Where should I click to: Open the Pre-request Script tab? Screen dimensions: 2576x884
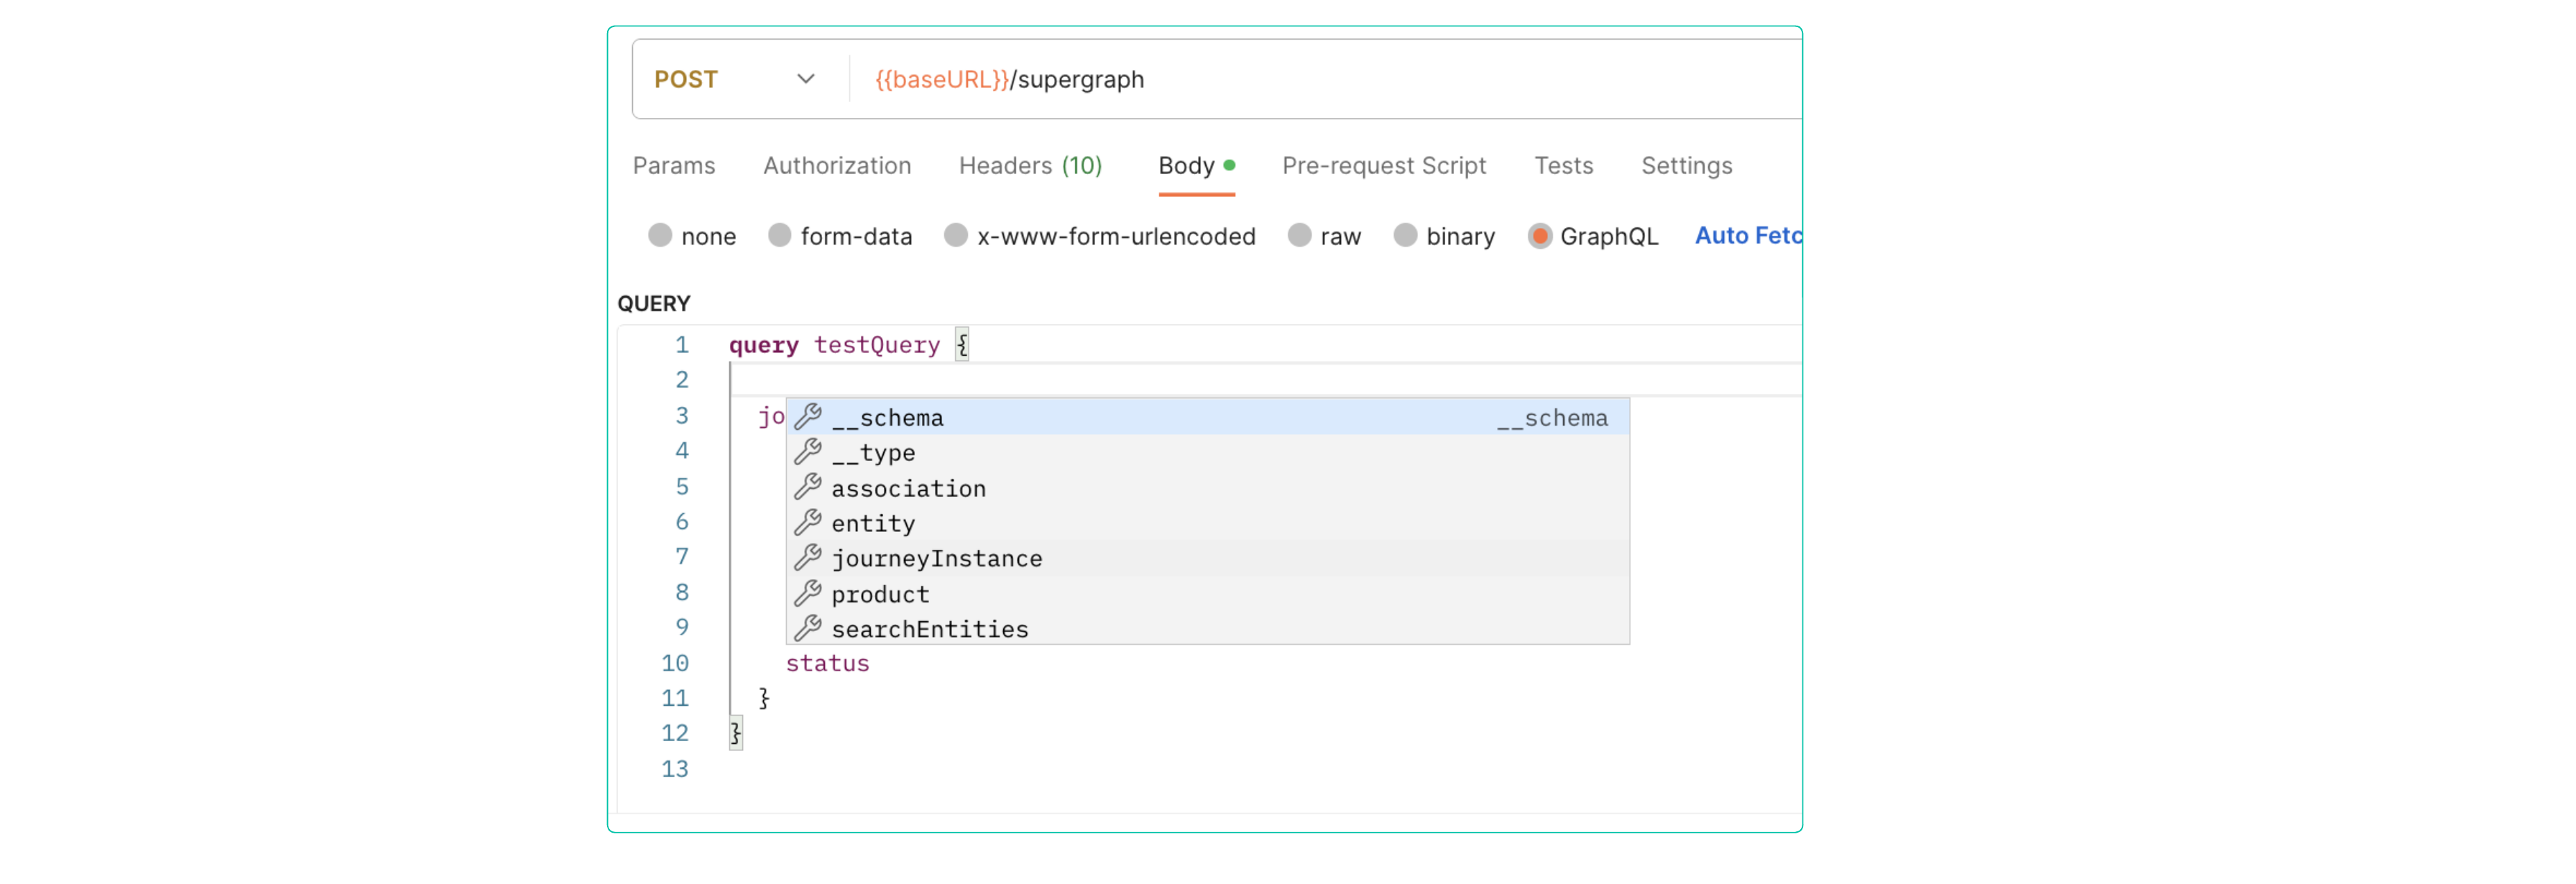(x=1384, y=166)
